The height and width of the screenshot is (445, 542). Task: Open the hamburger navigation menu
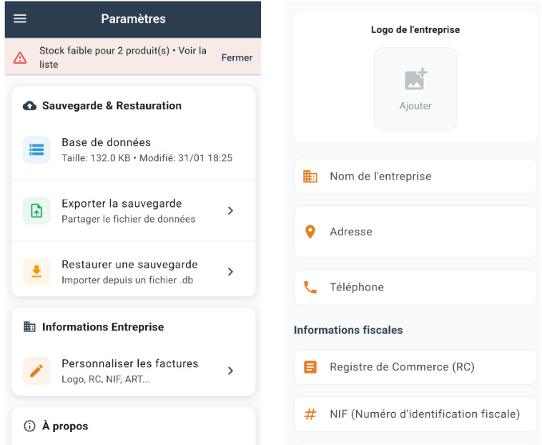pos(20,19)
